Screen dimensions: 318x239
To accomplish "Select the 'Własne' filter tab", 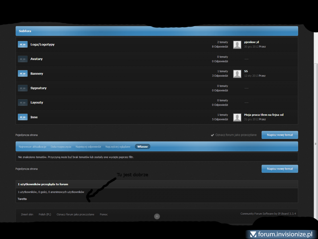I will [143, 147].
